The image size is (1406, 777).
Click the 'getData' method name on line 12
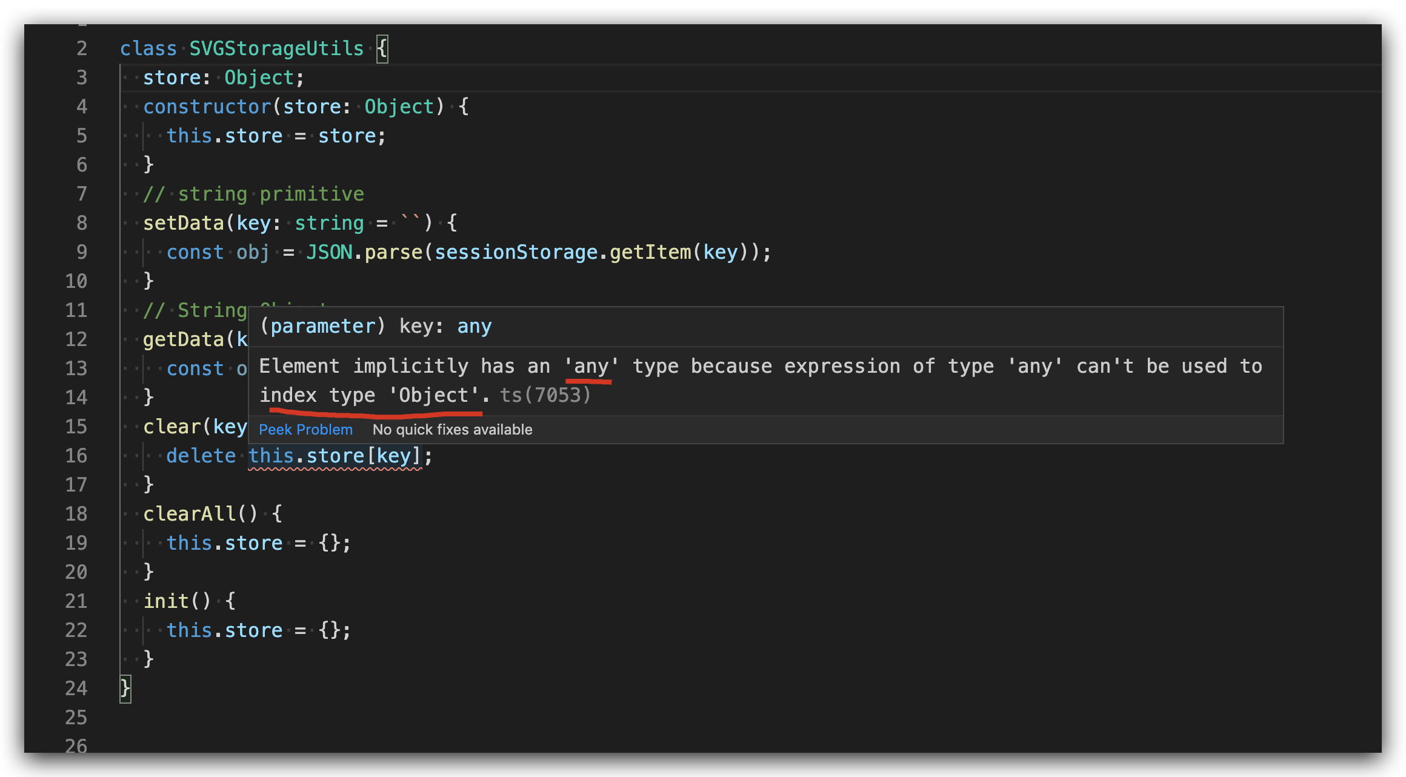pyautogui.click(x=184, y=339)
